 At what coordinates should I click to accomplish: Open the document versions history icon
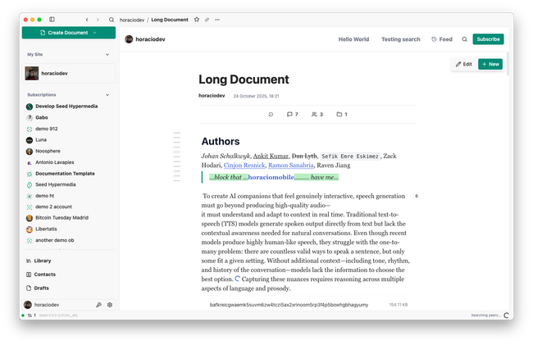click(x=271, y=114)
